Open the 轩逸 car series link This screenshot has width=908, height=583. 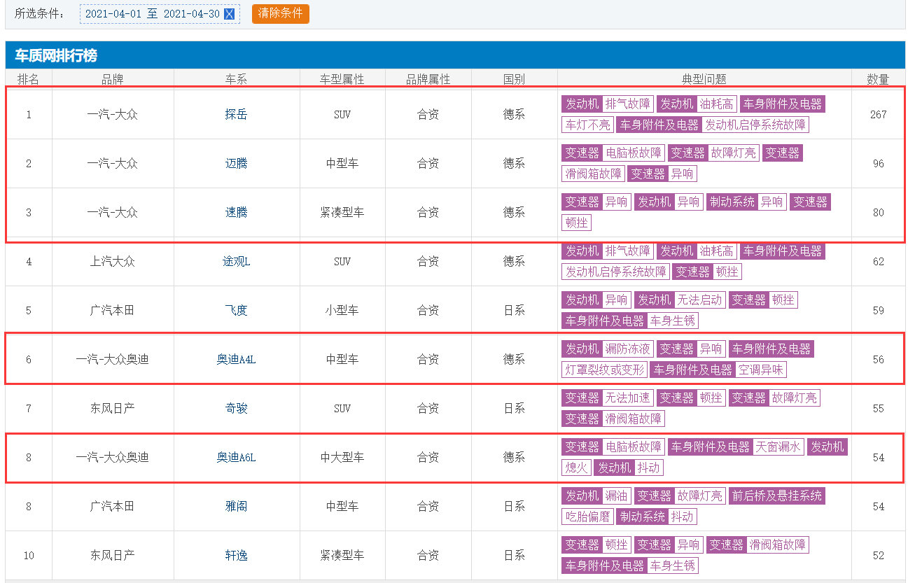(237, 556)
